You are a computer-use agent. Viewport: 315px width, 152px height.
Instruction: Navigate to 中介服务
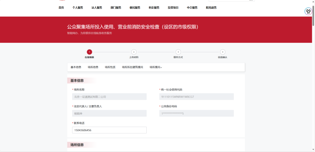click(192, 8)
